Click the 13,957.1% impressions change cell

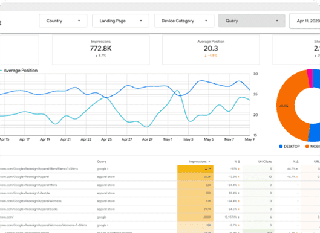tap(232, 217)
